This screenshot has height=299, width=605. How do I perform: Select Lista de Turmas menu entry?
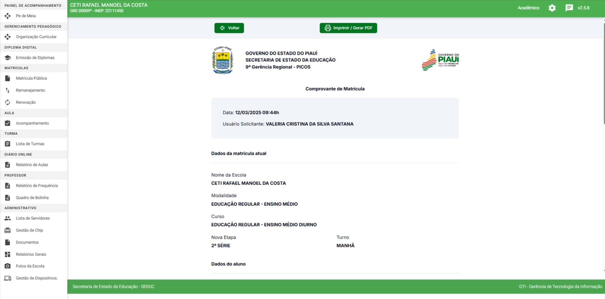[x=30, y=144]
